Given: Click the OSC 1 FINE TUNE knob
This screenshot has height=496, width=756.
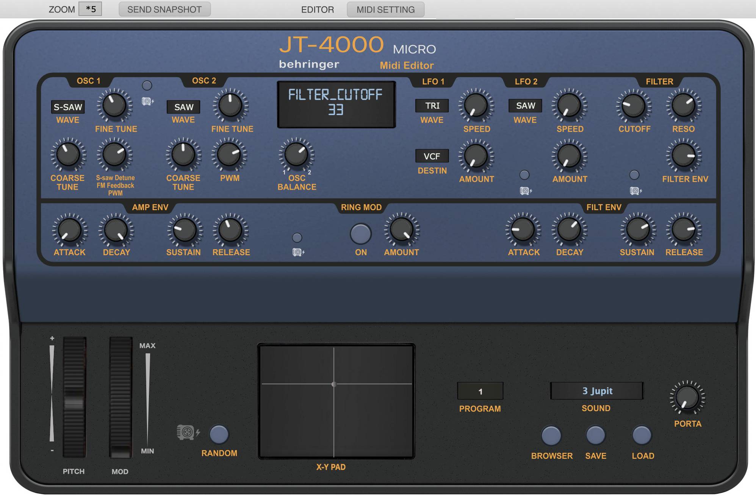Looking at the screenshot, I should [115, 106].
